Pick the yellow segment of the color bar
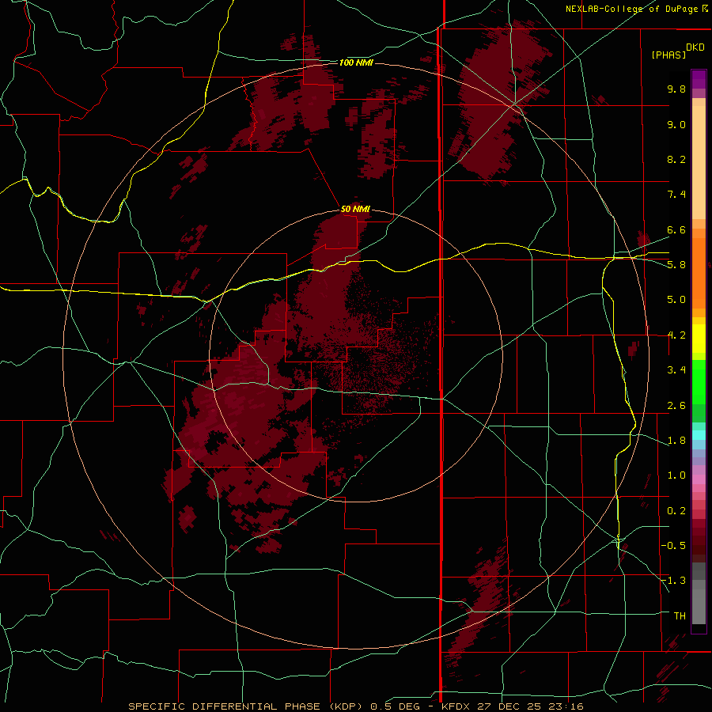Screen dimensions: 712x712 (x=699, y=339)
